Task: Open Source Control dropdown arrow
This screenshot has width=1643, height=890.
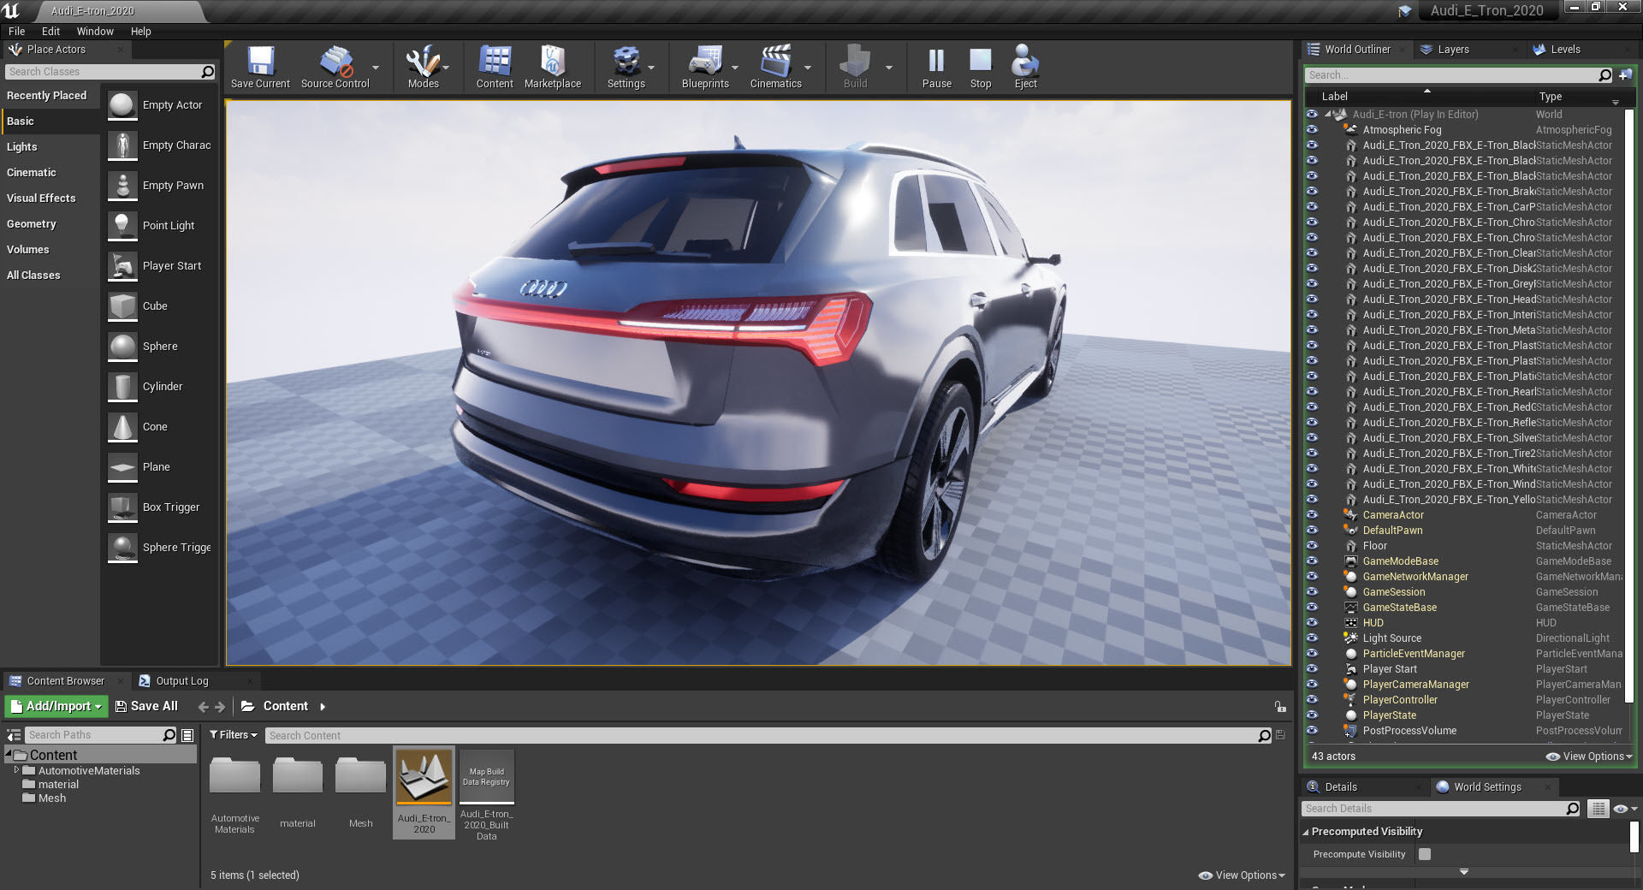Action: (x=375, y=68)
